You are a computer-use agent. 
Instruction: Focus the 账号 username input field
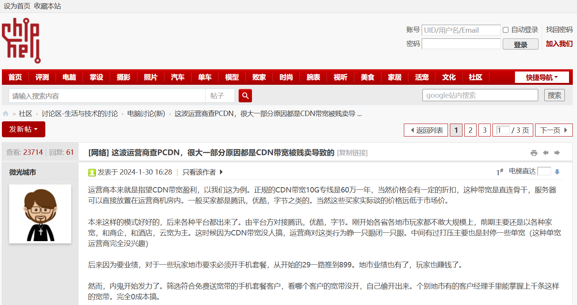point(461,30)
